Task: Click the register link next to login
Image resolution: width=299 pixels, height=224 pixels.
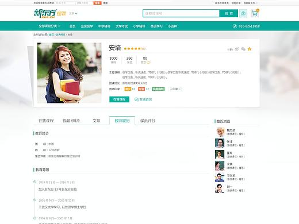Action: tap(105, 3)
